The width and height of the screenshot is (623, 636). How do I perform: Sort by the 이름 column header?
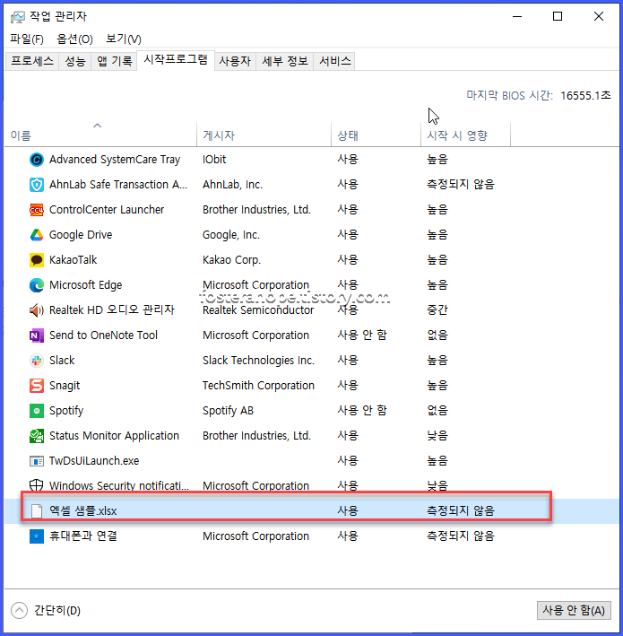tap(100, 135)
